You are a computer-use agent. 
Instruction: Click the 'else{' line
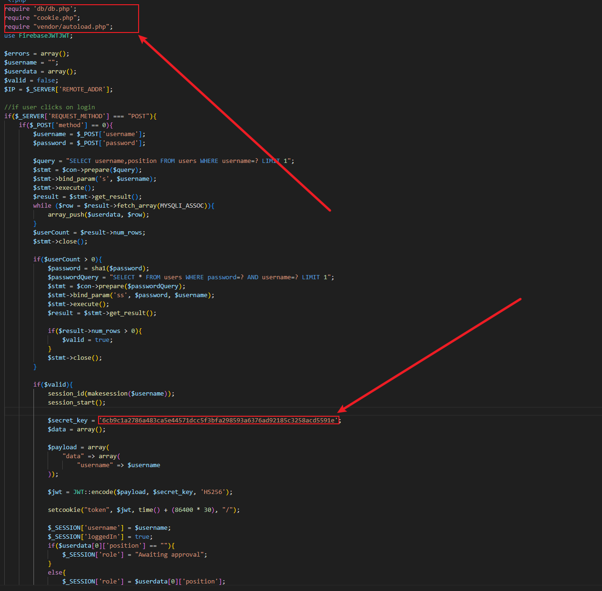tap(57, 573)
